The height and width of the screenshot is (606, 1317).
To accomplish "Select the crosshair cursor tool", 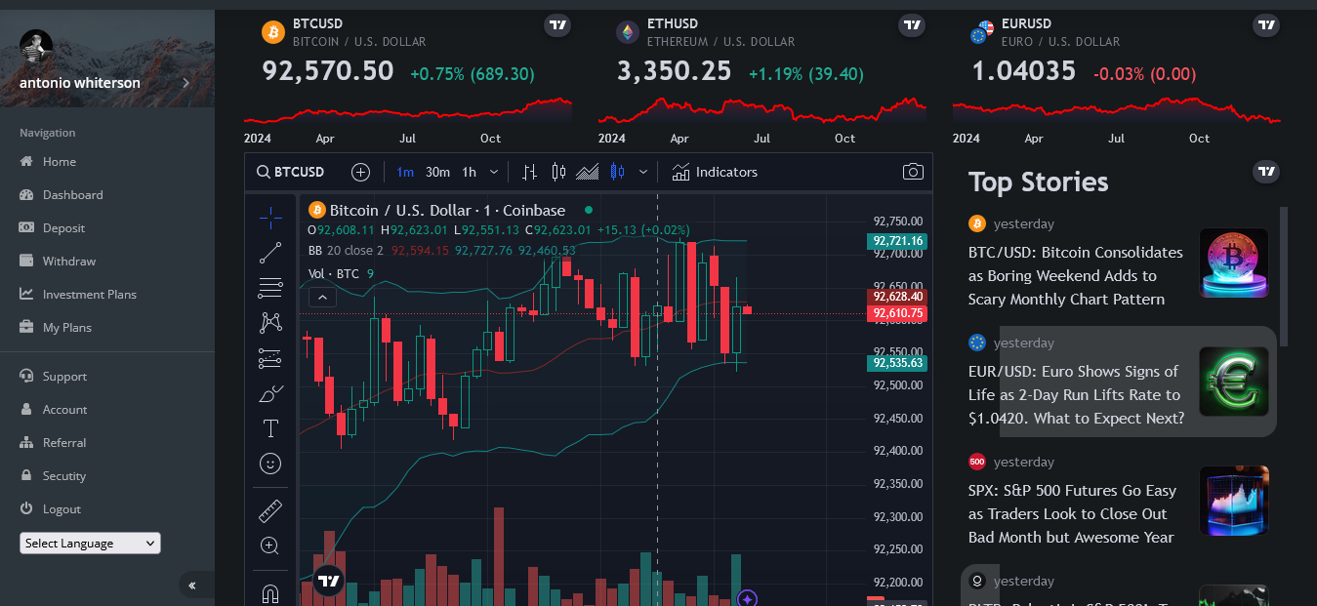I will coord(270,218).
